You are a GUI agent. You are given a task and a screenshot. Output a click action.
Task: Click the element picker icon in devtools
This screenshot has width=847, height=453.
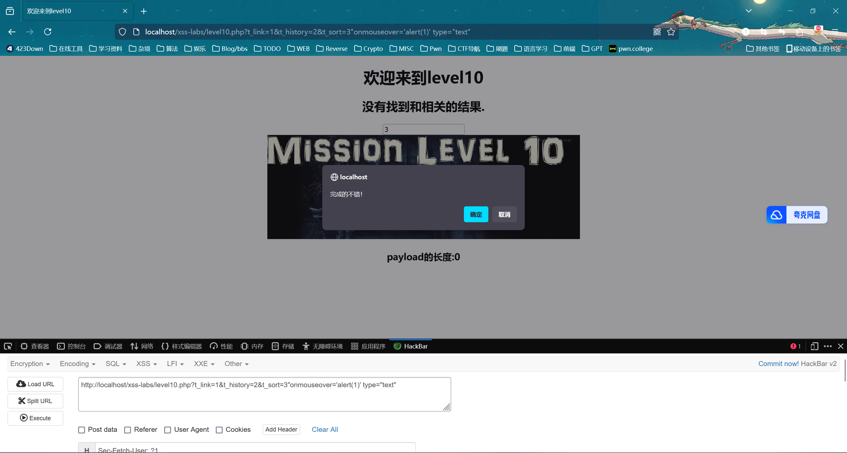(x=8, y=346)
